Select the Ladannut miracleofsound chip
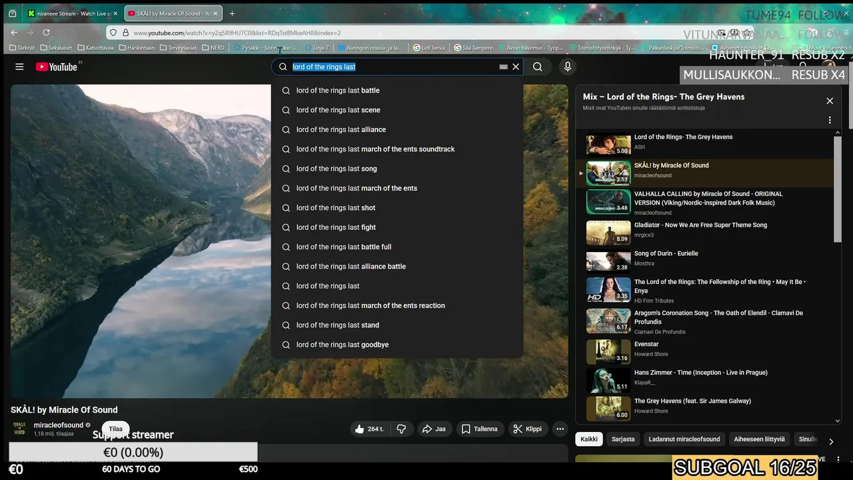Viewport: 853px width, 480px height. coord(684,439)
